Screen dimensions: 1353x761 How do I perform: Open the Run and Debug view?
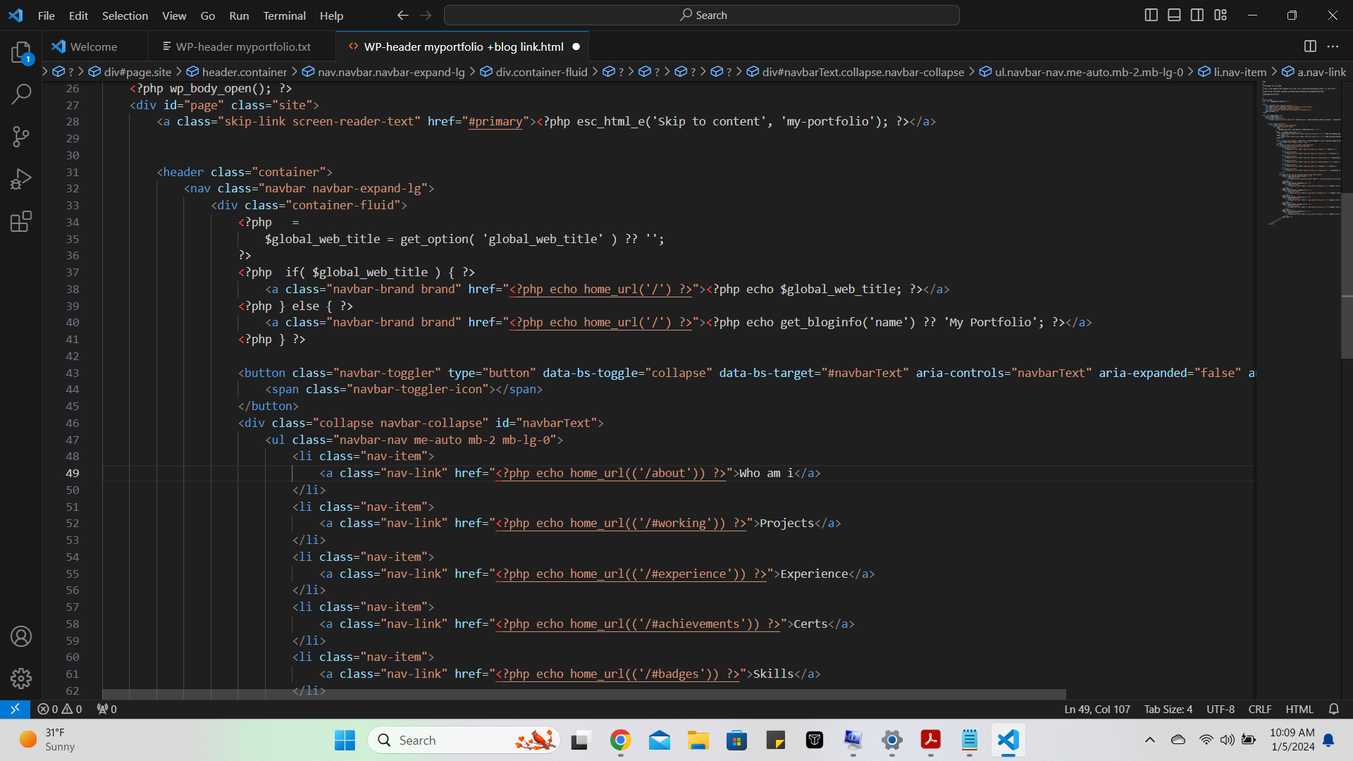coord(21,179)
